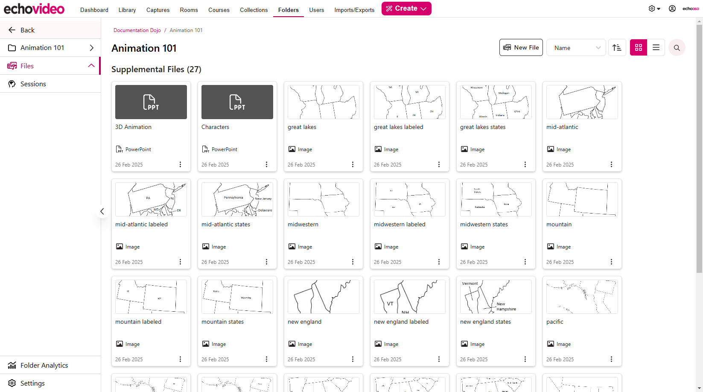Open Folder Analytics

click(x=50, y=365)
